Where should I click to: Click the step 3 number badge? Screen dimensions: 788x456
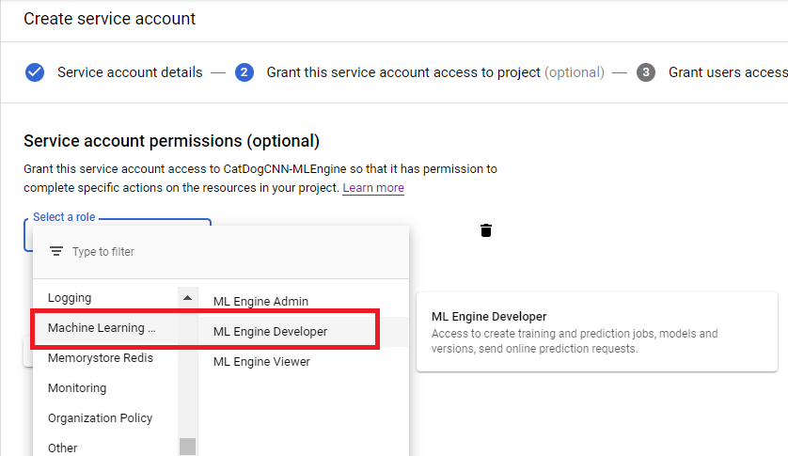646,72
